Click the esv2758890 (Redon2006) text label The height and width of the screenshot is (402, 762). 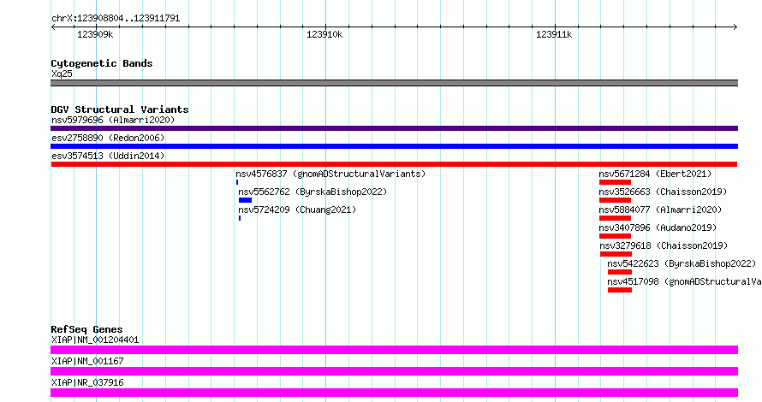tap(108, 138)
